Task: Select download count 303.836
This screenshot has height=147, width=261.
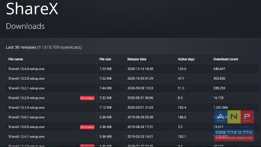Action: [x=219, y=78]
